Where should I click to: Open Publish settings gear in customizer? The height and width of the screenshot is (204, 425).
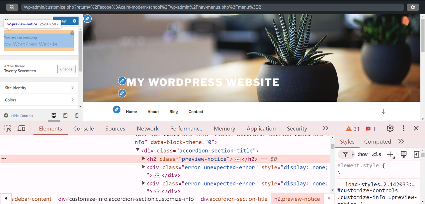coord(74,21)
